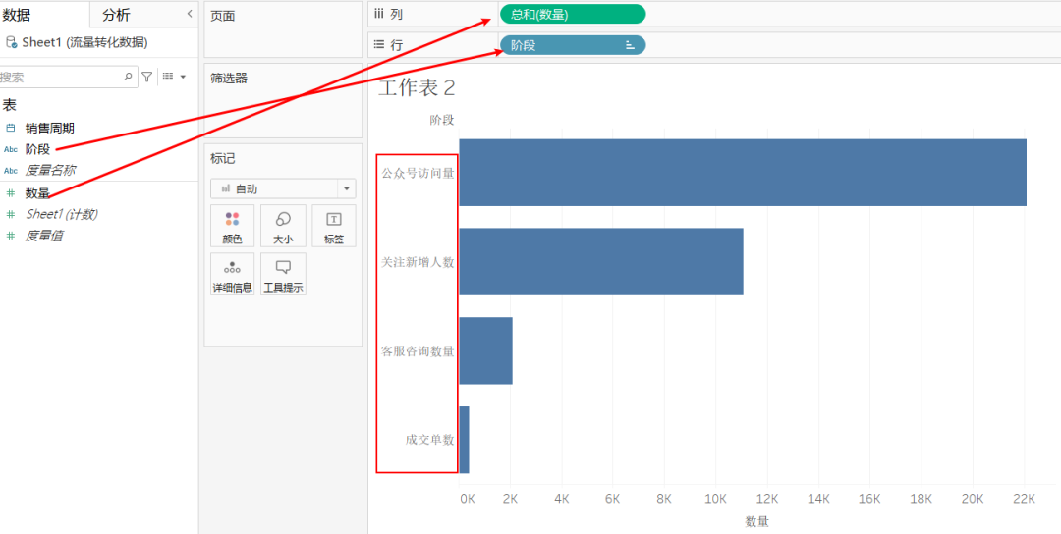Click the 颜色 (Color) marks card button
The image size is (1061, 534).
click(232, 226)
